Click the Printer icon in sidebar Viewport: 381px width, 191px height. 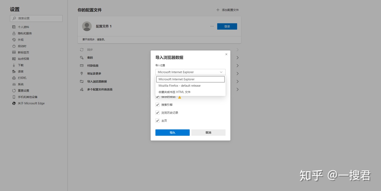14,78
